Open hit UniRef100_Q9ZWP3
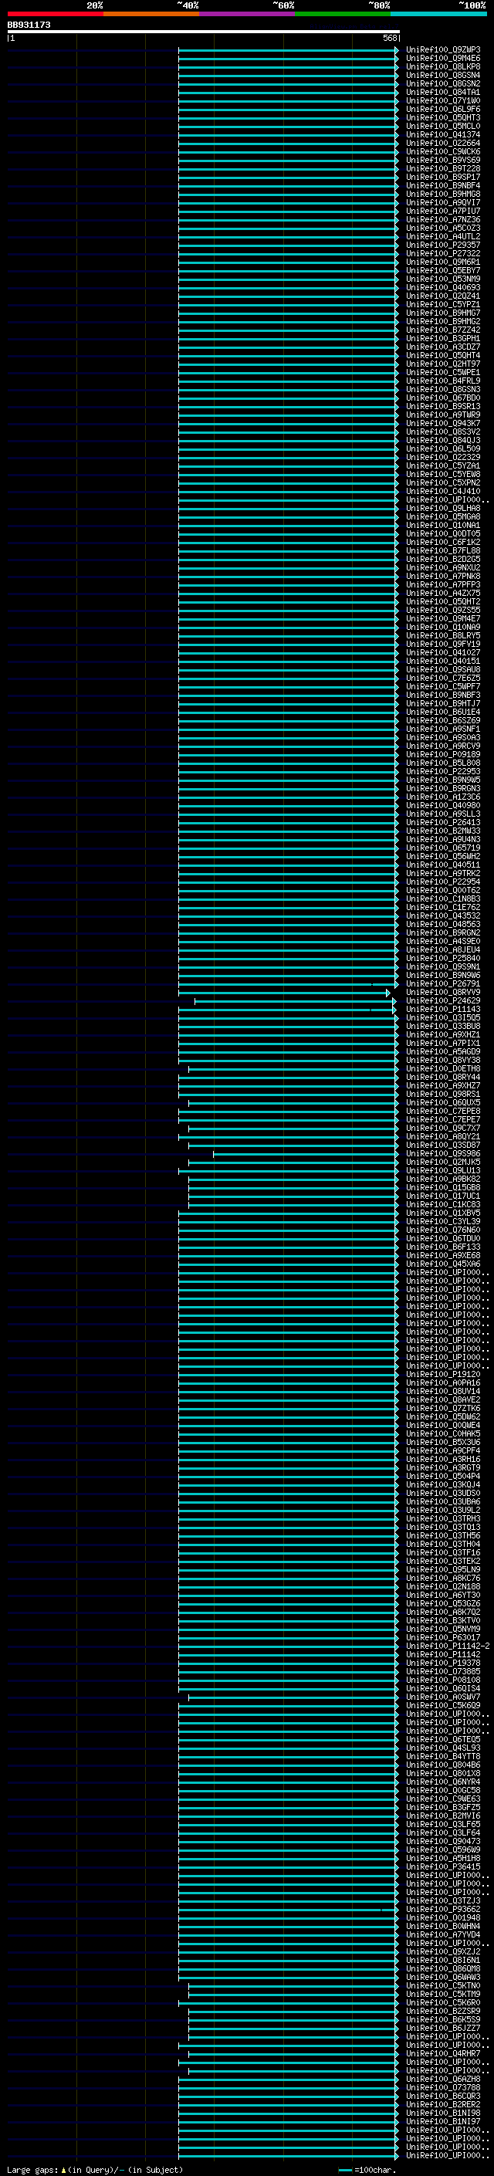 443,50
